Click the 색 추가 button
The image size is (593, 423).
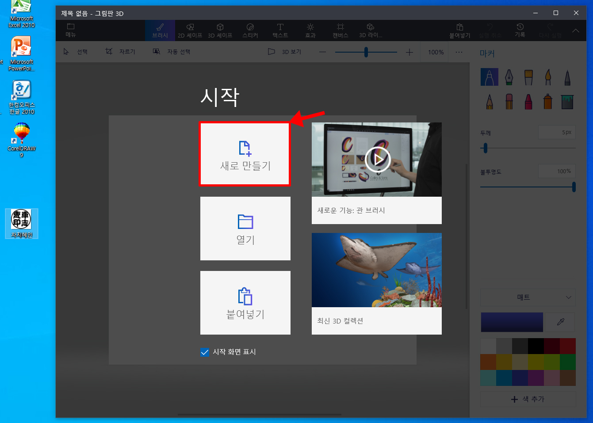tap(528, 399)
